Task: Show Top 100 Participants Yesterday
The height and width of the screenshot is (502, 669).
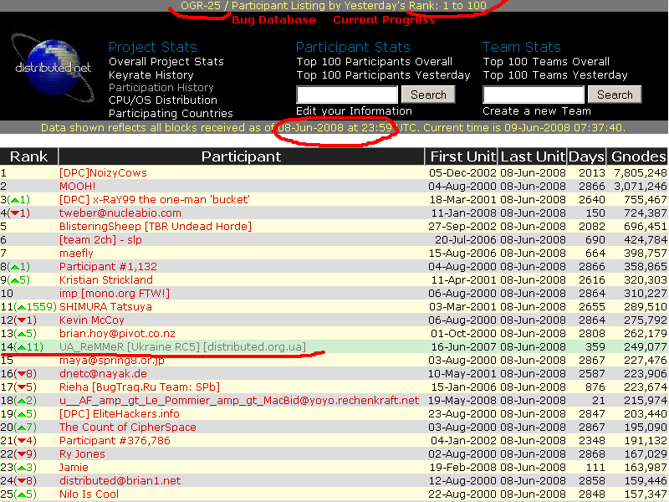Action: tap(383, 75)
